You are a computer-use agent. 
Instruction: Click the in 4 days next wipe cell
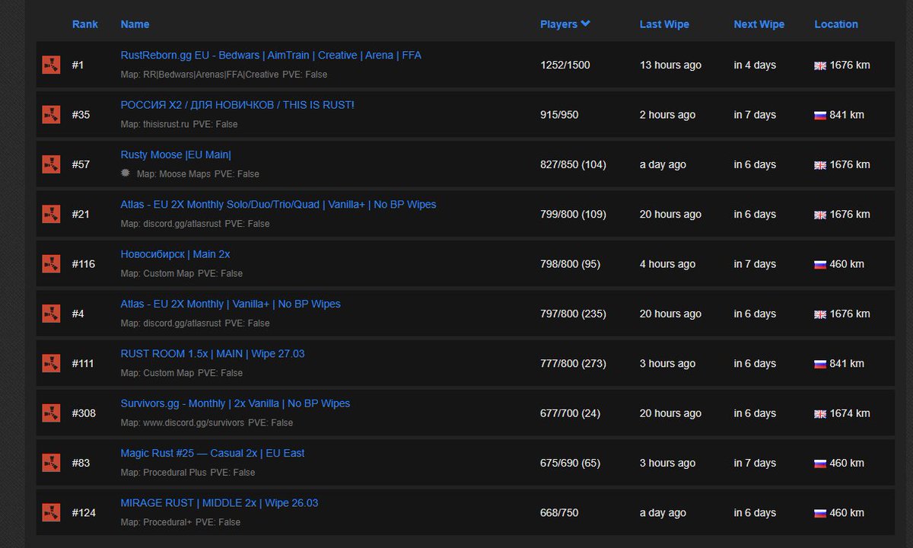755,65
